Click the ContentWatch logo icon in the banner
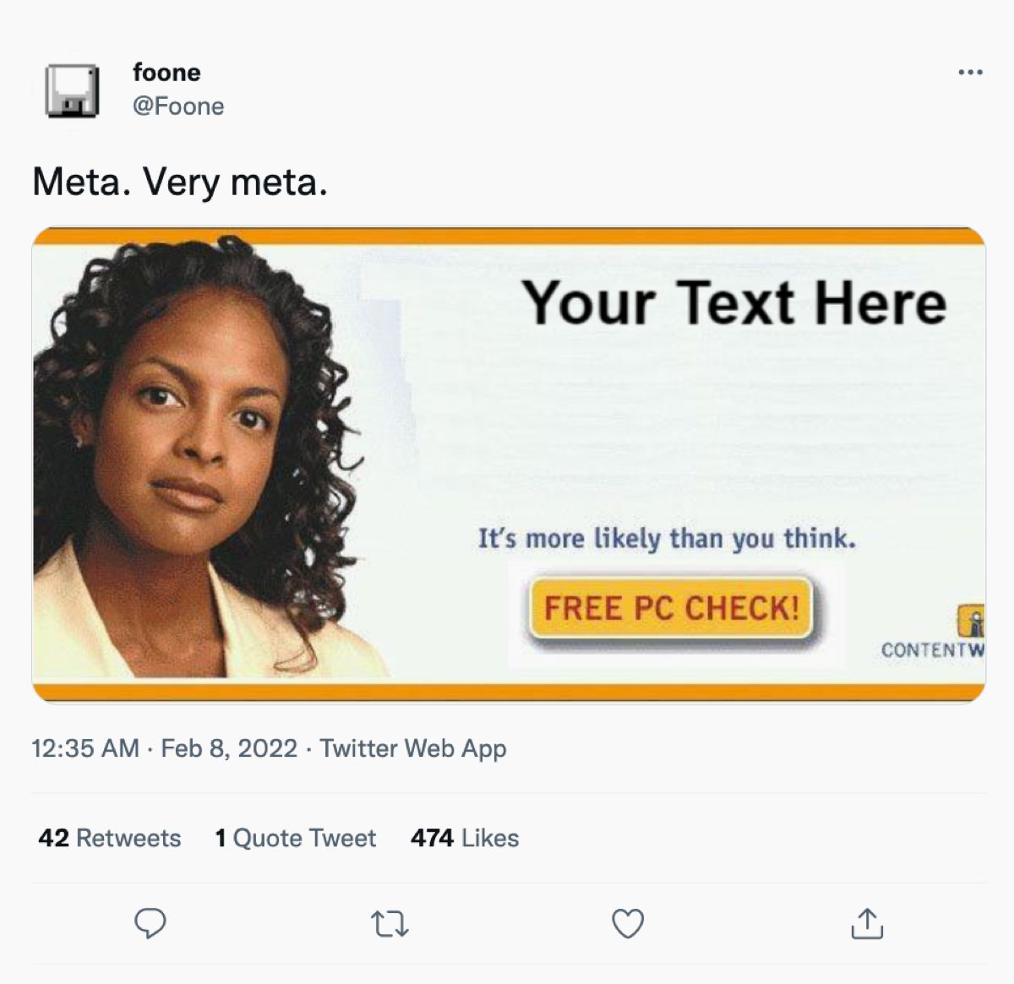This screenshot has width=1014, height=984. 972,622
